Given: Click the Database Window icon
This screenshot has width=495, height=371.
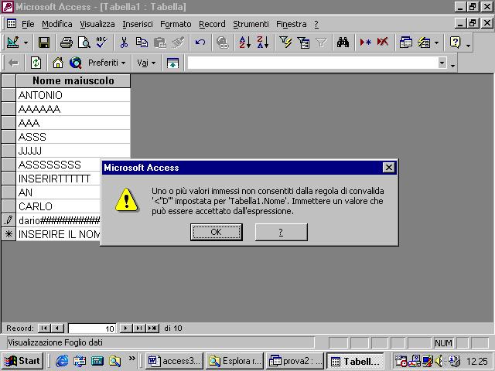Looking at the screenshot, I should click(405, 43).
